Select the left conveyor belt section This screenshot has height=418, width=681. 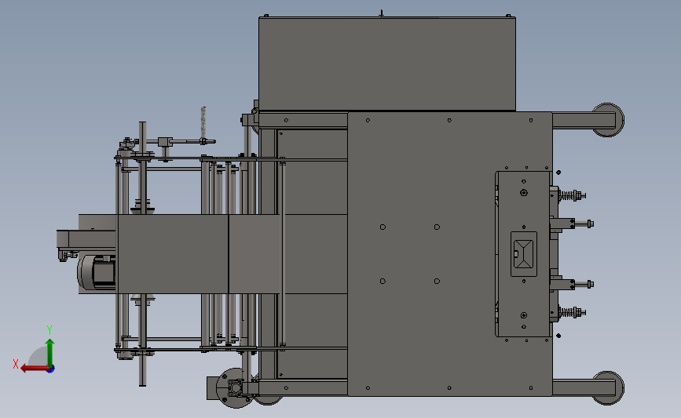(x=173, y=254)
